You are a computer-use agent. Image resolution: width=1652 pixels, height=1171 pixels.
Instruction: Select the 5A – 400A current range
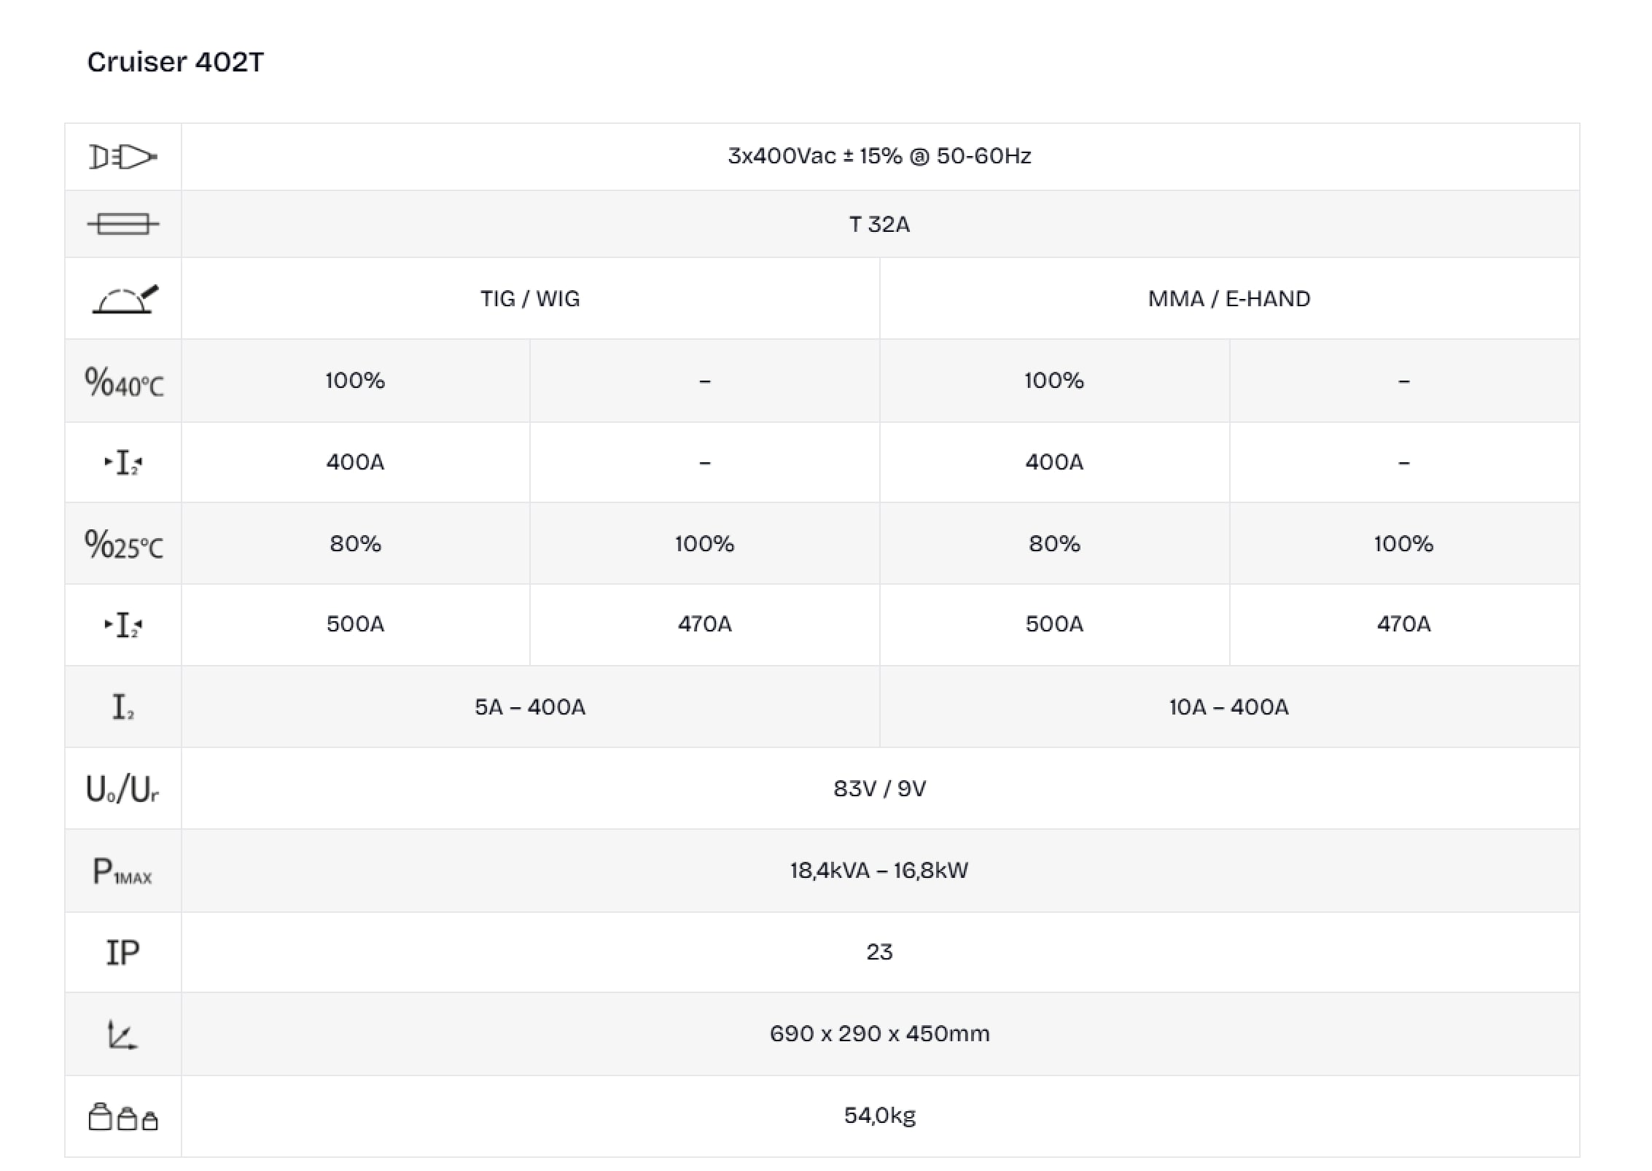pos(530,707)
